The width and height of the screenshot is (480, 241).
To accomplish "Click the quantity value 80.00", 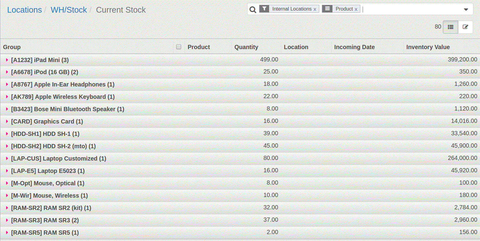I will pos(271,158).
